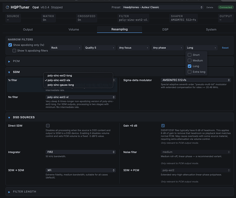Collapse the SDM section triangle
236x198 pixels.
pos(9,72)
